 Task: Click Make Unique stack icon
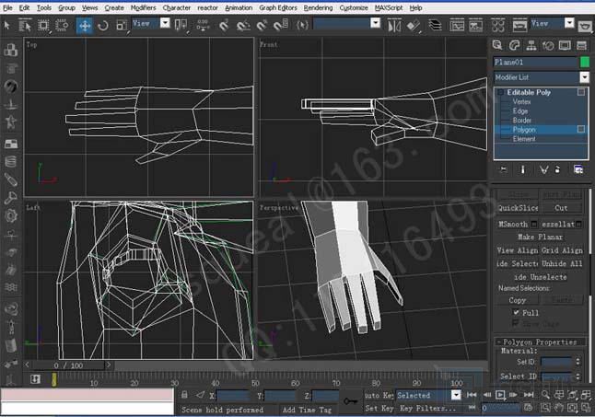point(543,169)
